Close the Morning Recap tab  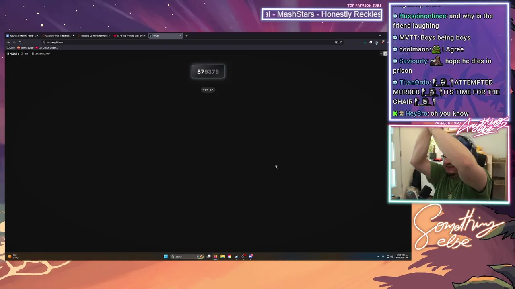(37, 36)
